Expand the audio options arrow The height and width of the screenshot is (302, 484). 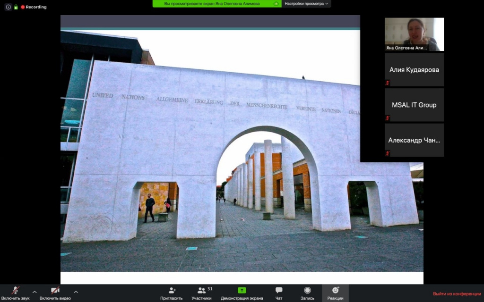click(x=35, y=292)
